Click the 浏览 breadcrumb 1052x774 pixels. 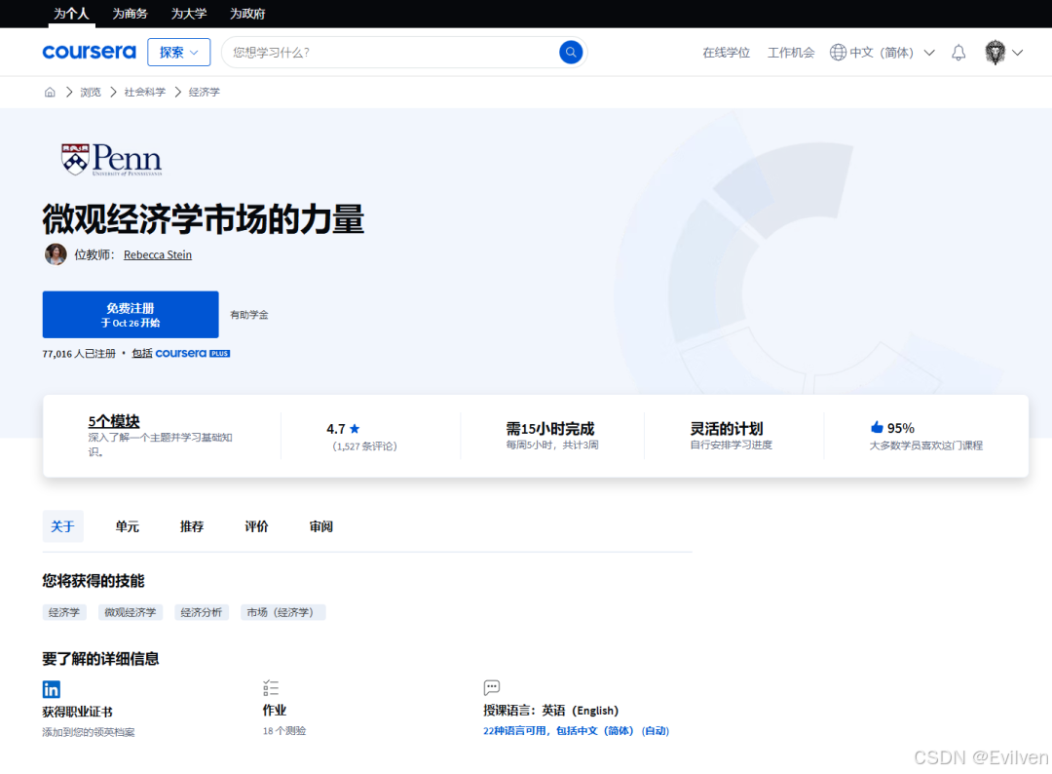[90, 92]
